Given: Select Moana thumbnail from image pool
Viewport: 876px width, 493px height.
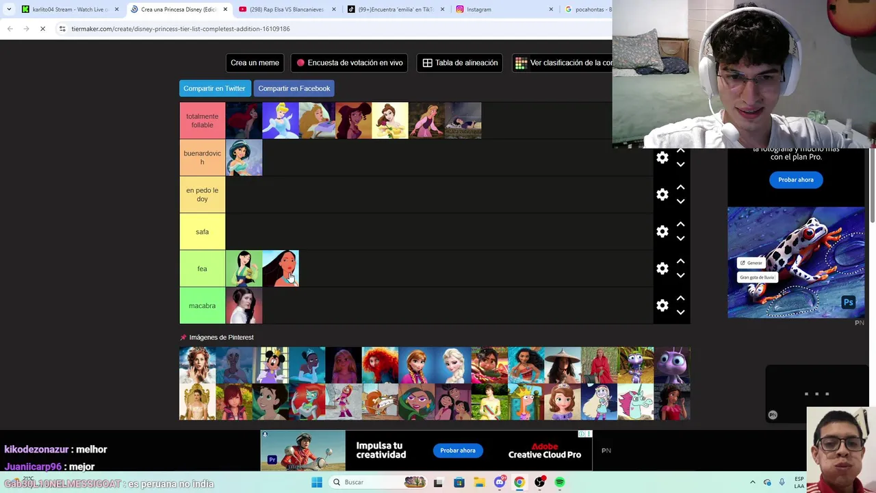Looking at the screenshot, I should pos(526,365).
